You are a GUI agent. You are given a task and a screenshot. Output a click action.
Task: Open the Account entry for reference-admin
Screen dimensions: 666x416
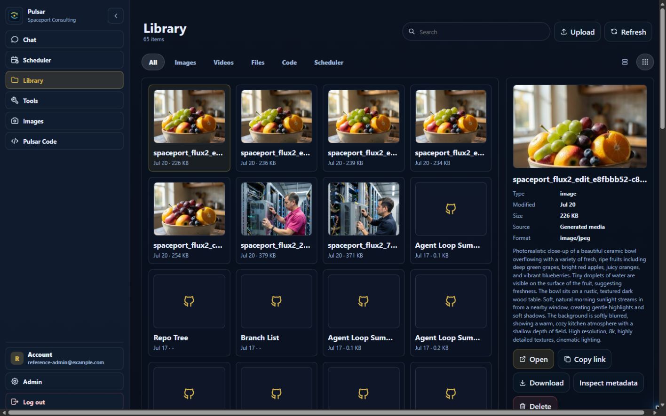(x=64, y=358)
